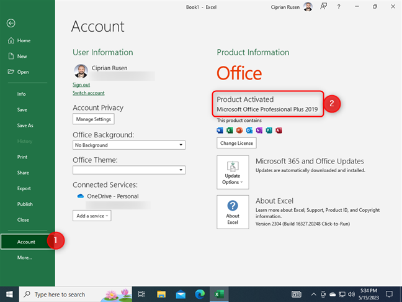402x302 pixels.
Task: Open the notification center icon
Action: (389, 295)
